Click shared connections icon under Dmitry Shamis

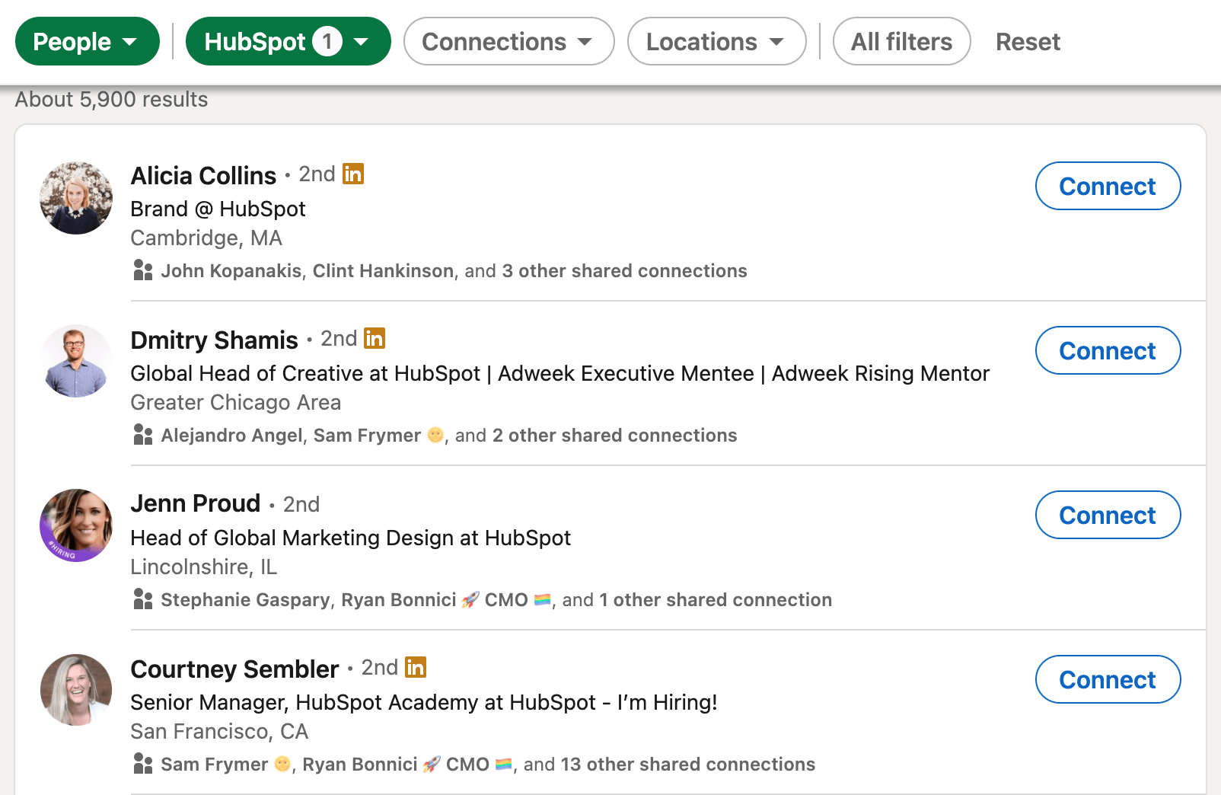(143, 435)
